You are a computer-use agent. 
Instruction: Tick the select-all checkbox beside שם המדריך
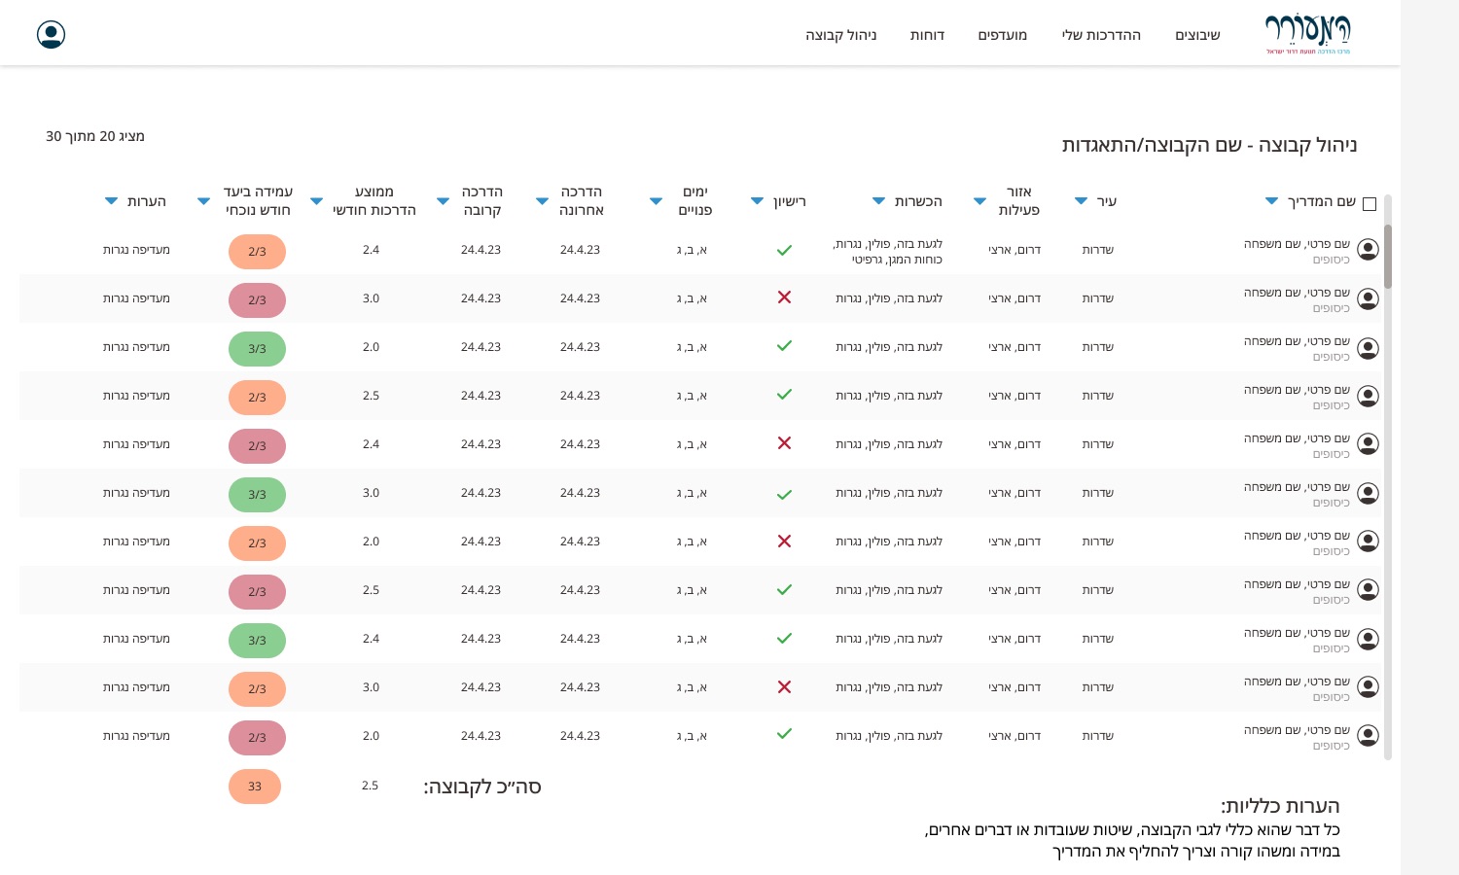1370,204
